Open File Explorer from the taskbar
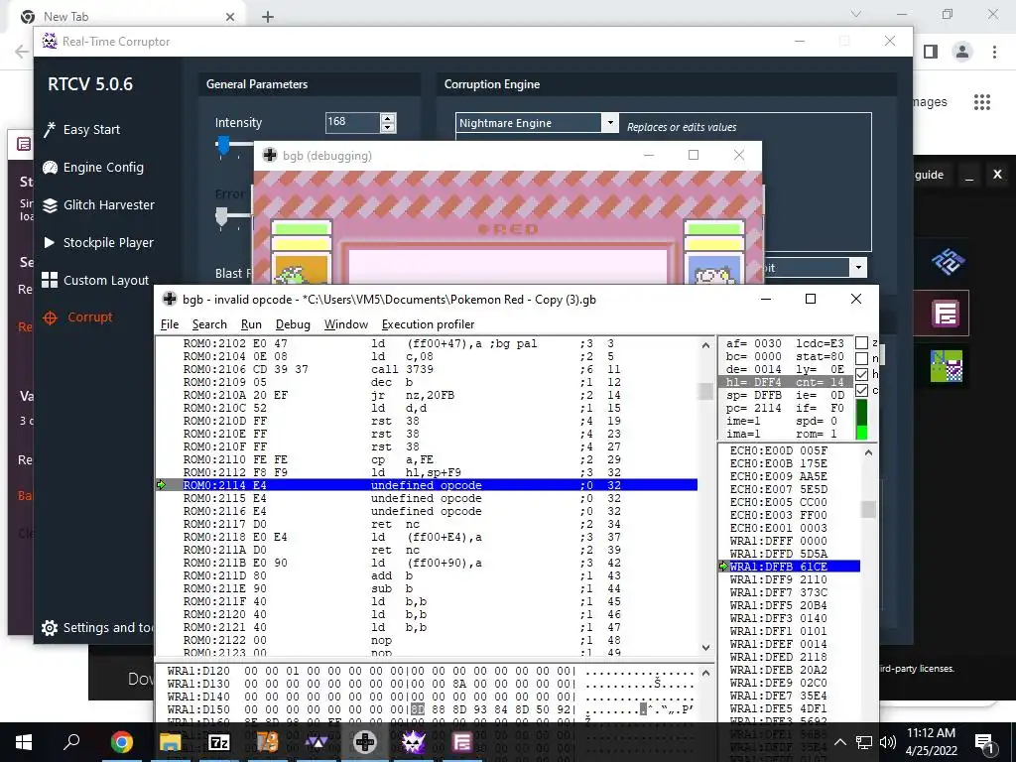This screenshot has width=1016, height=762. click(x=170, y=742)
